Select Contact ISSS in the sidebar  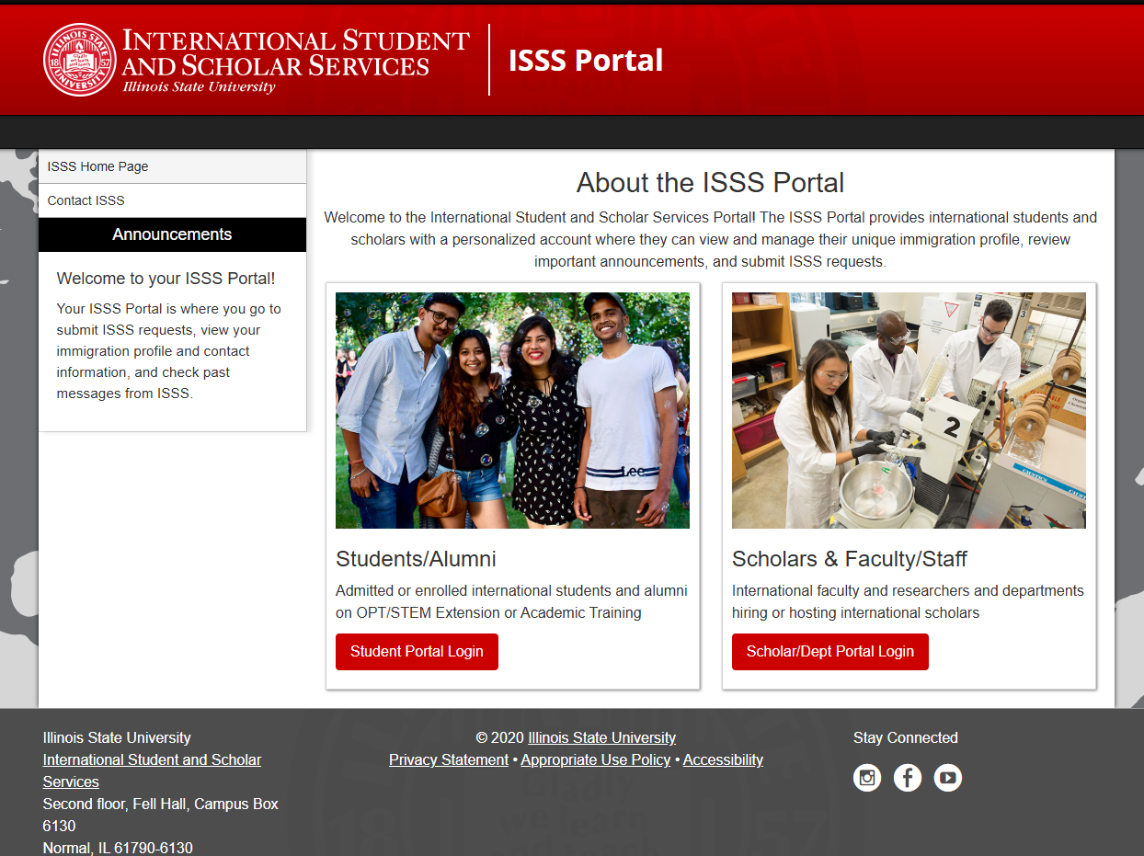click(x=86, y=200)
